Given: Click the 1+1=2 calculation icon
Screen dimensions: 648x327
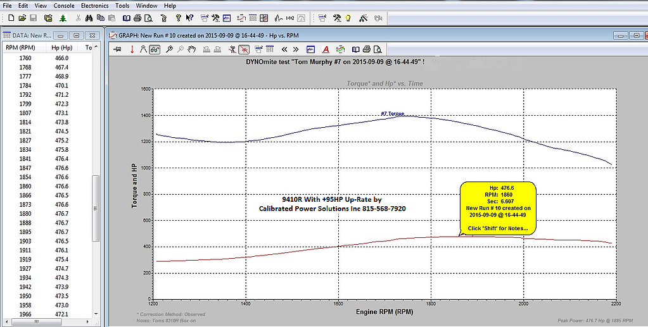Looking at the screenshot, I should (290, 18).
